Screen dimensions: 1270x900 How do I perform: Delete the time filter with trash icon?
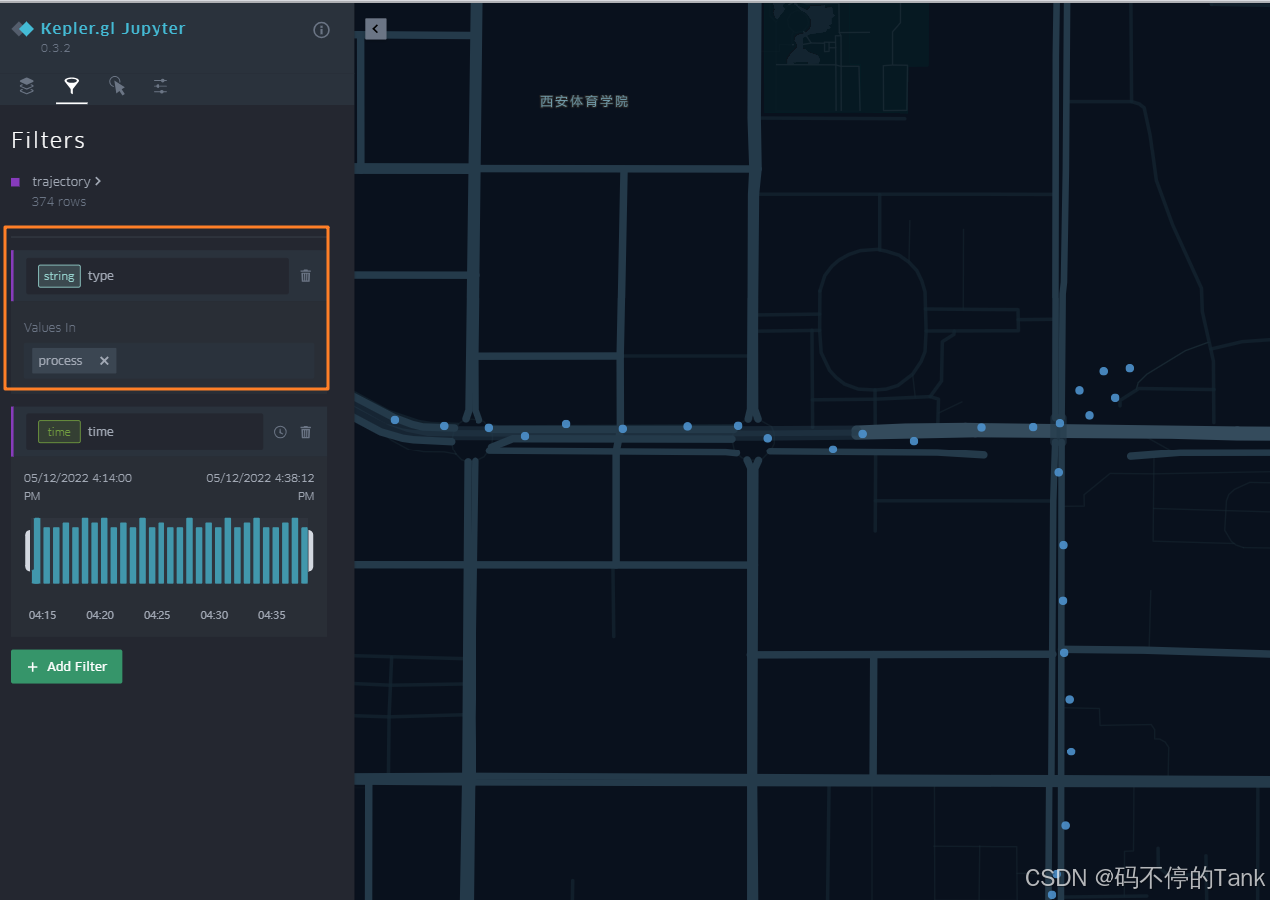(305, 431)
